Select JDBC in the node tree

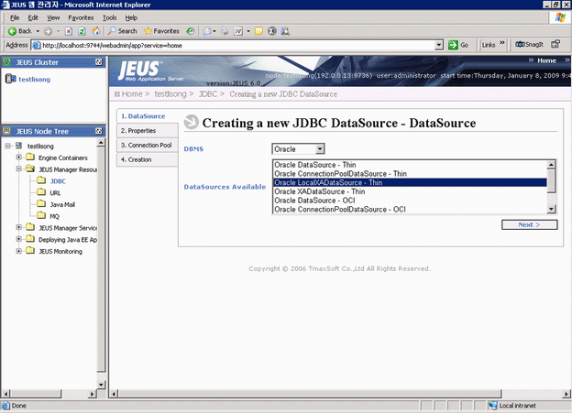click(x=58, y=181)
